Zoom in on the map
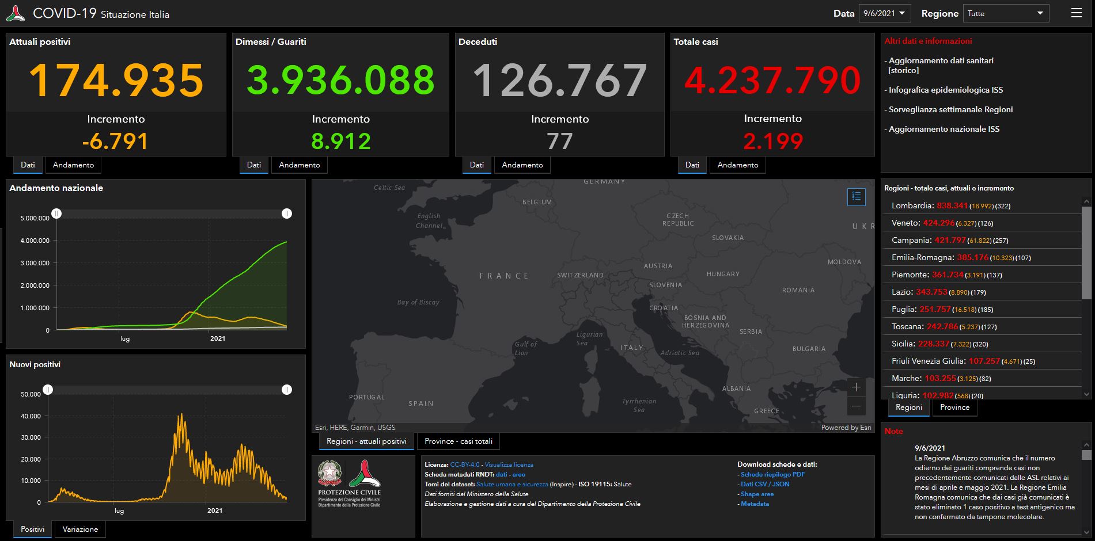The width and height of the screenshot is (1095, 541). (x=857, y=387)
